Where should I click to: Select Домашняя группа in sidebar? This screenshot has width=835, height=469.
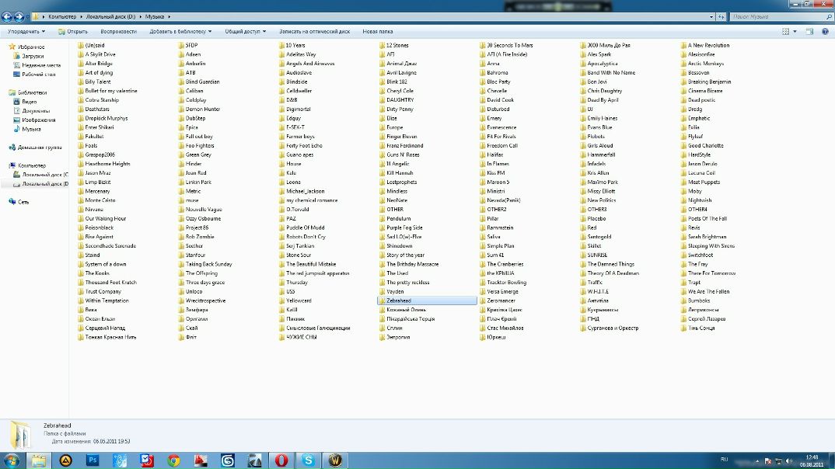click(x=35, y=148)
